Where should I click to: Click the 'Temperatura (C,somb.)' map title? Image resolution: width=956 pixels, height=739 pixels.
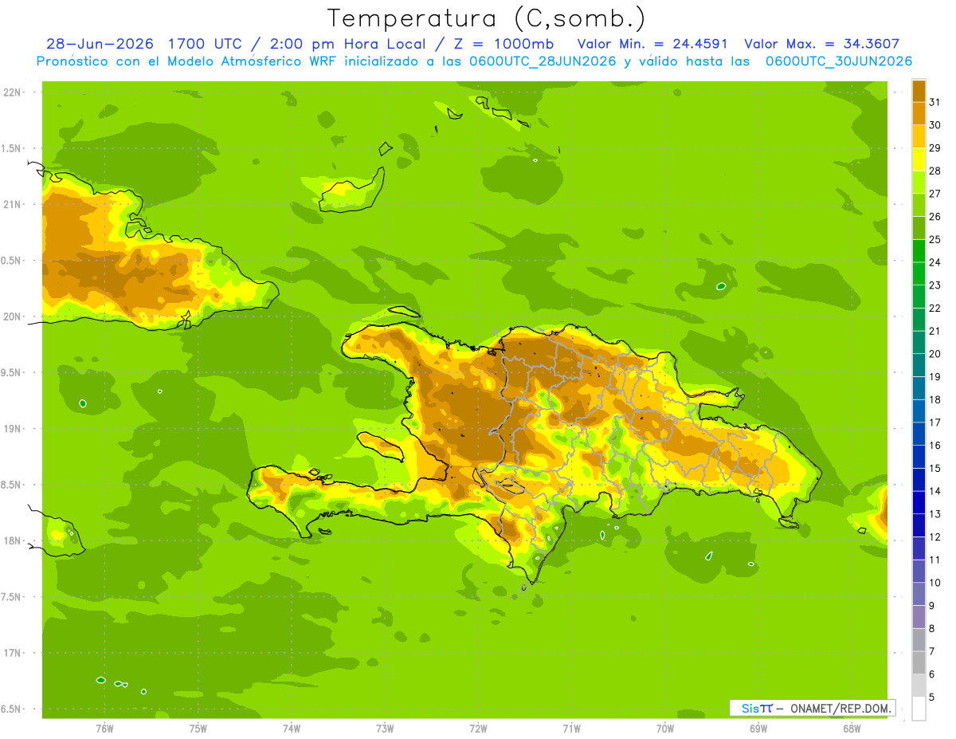click(486, 18)
